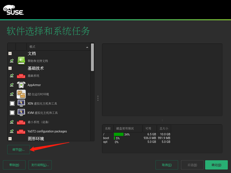Viewport: 231px width, 173px height.
Task: Collapse the 文档 category
Action: click(10, 54)
